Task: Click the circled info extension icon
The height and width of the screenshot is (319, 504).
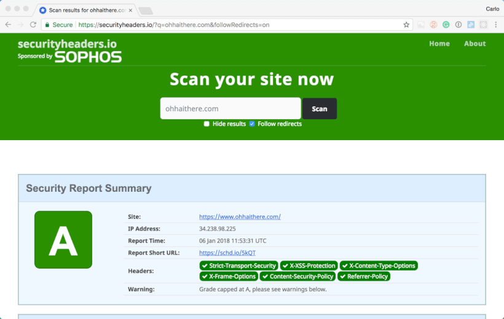Action: (459, 25)
